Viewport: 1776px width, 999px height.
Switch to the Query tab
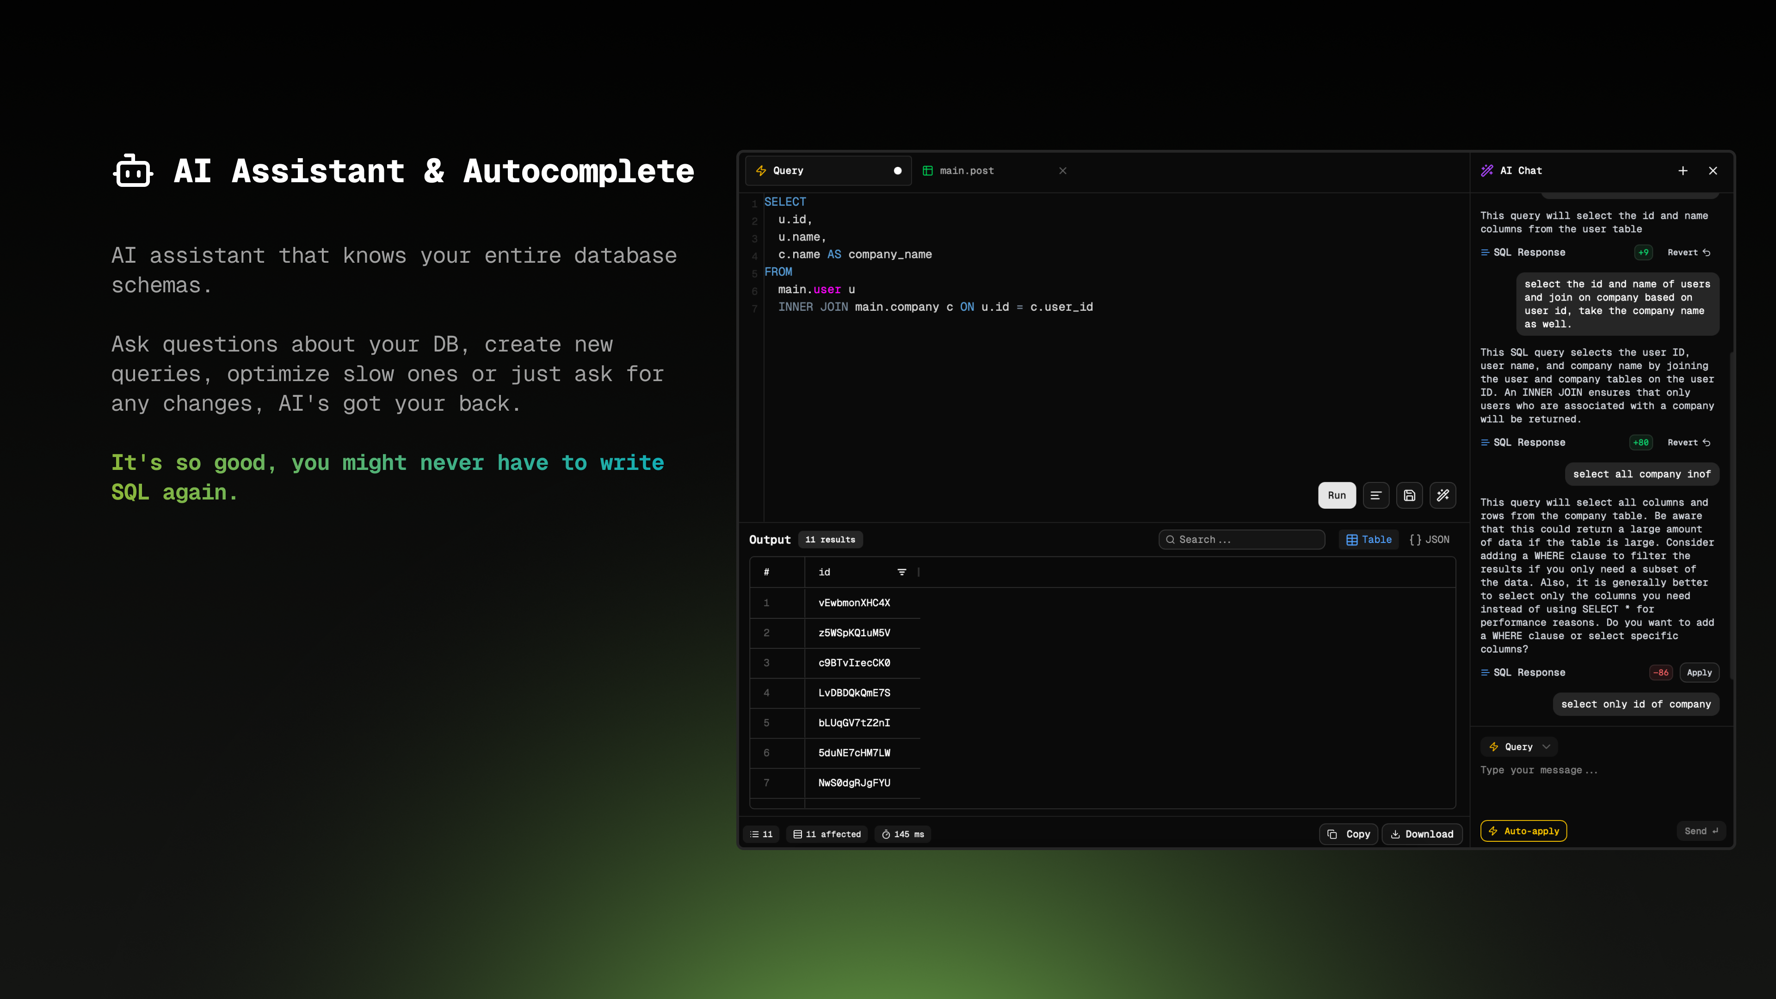click(788, 170)
